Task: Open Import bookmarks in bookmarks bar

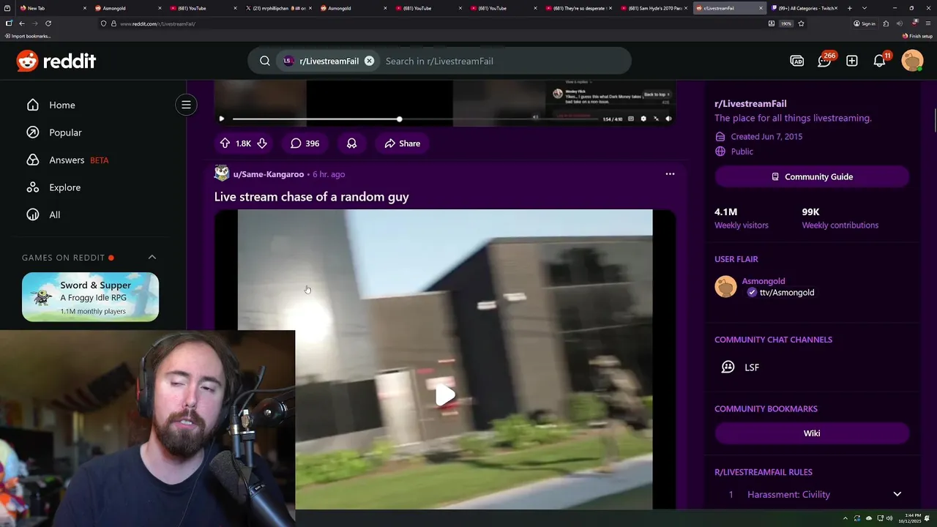Action: click(x=28, y=36)
